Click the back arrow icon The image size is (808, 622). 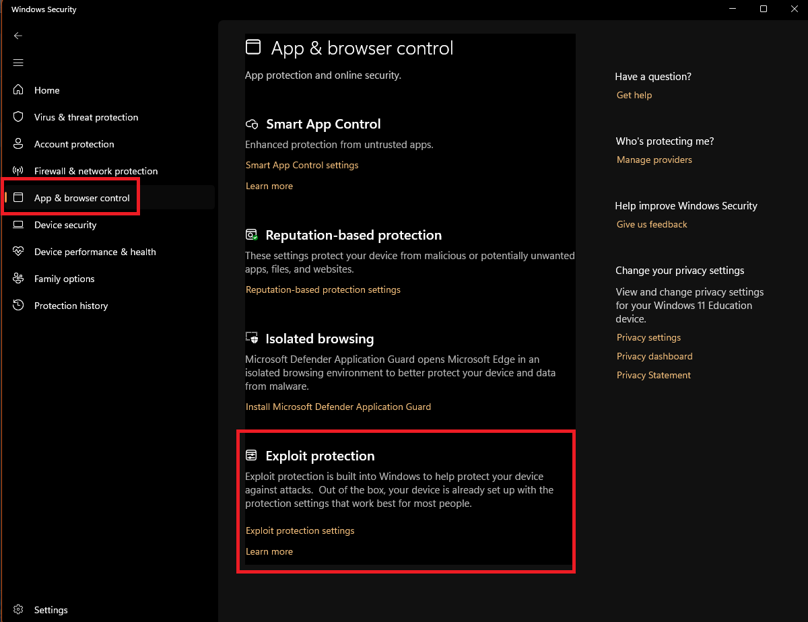18,36
